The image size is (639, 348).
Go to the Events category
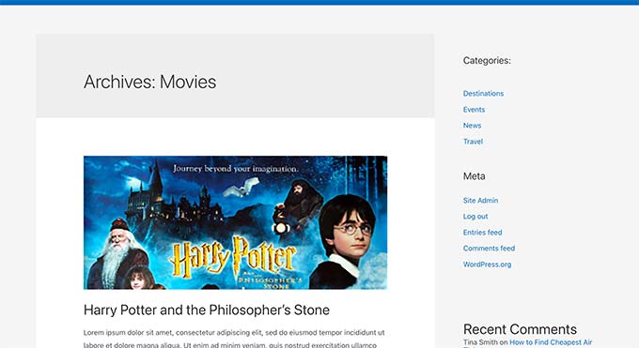tap(474, 110)
